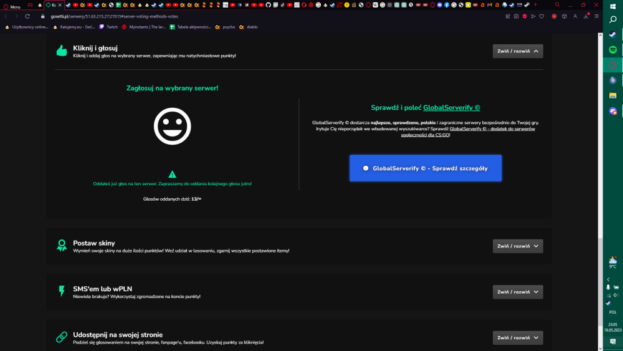Follow the GlobalServerify © heading link
The height and width of the screenshot is (351, 623).
pos(451,108)
